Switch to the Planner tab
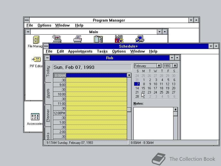 pos(48,115)
